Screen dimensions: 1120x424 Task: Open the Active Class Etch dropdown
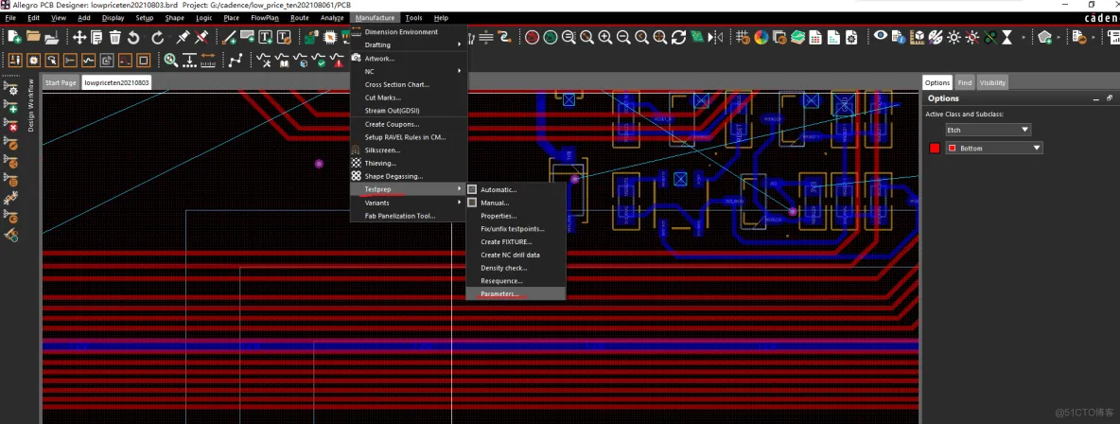pos(988,130)
